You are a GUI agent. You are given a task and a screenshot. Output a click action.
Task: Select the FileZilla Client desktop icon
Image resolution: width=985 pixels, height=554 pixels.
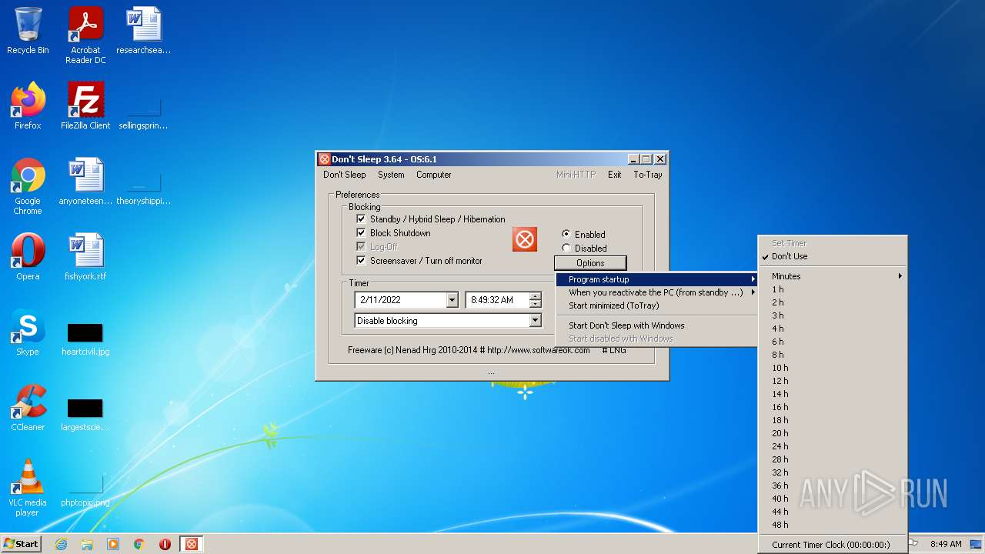pos(85,106)
